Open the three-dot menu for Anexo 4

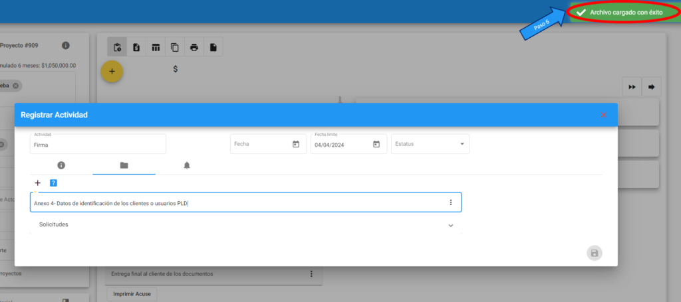451,202
